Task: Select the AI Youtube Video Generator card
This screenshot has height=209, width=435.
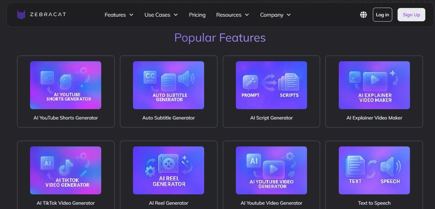Action: coord(271,170)
